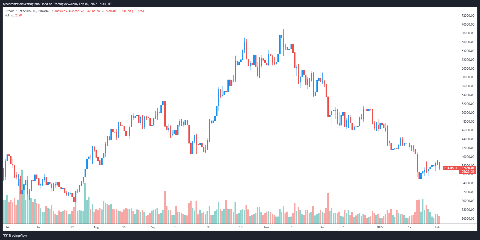Click the red BTCUSDT price line tag
This screenshot has width=480, height=240.
point(450,168)
